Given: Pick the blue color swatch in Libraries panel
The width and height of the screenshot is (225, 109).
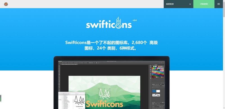Looking at the screenshot, I should click(154, 91).
